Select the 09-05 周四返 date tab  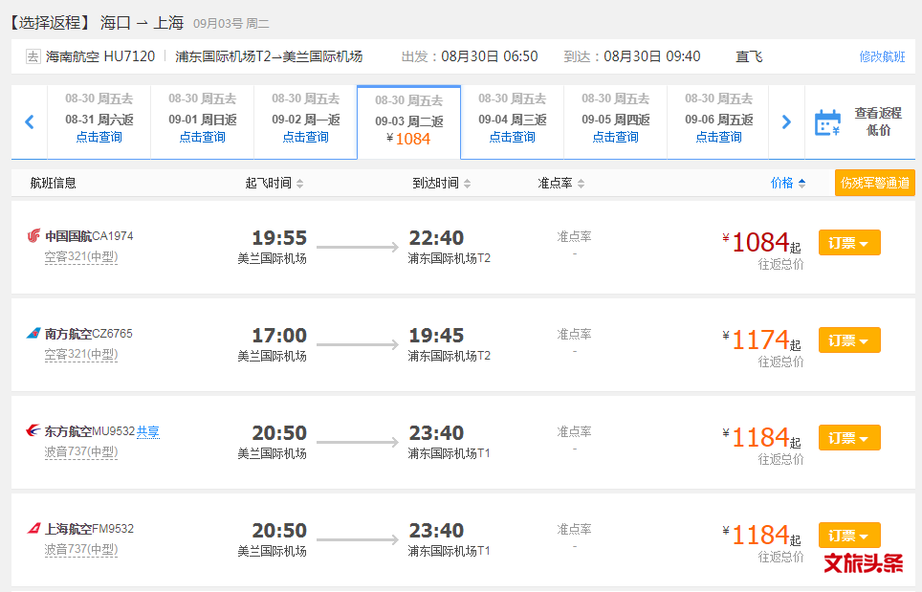pos(616,121)
